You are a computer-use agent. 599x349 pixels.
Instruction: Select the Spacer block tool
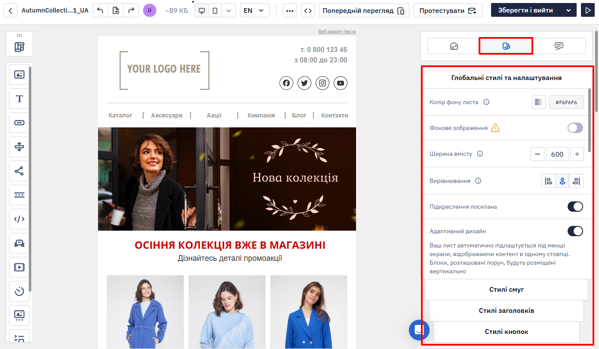click(x=19, y=147)
